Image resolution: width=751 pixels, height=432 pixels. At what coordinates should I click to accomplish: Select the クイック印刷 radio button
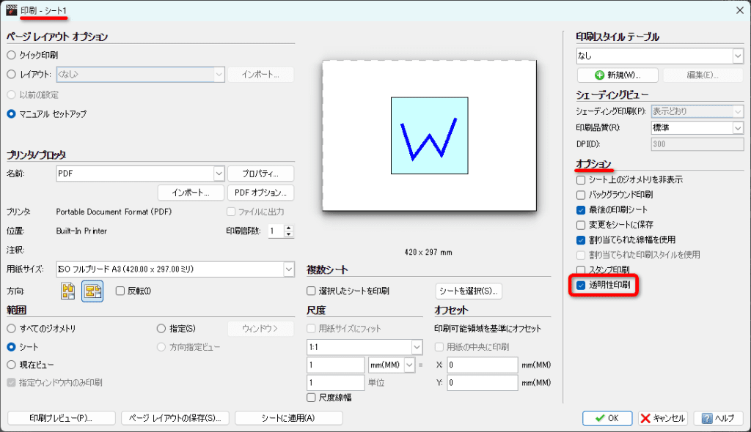pos(12,55)
